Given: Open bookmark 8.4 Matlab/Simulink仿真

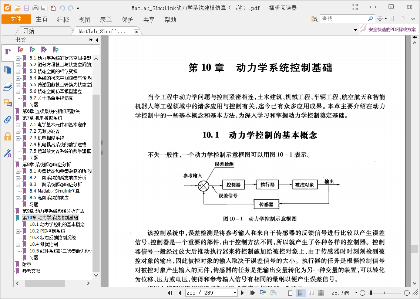Looking at the screenshot, I should (x=54, y=191).
